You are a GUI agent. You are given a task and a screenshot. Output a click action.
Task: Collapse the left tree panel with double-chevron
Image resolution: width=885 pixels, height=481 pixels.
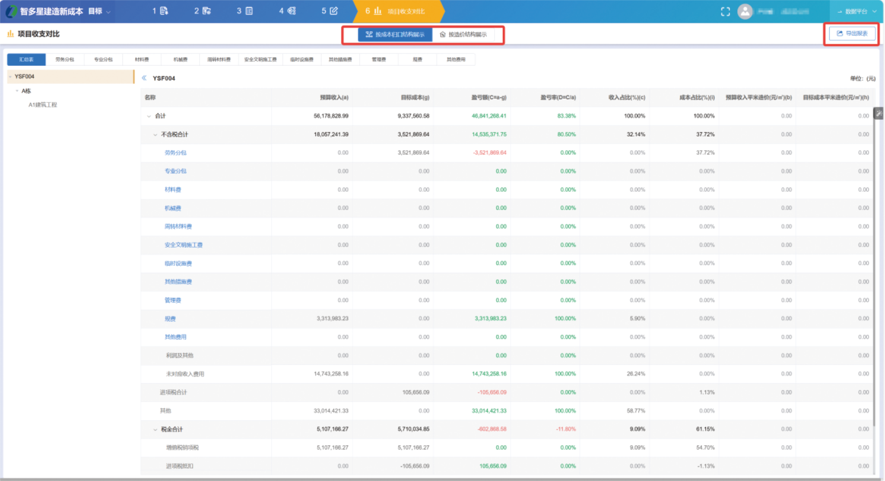point(144,78)
